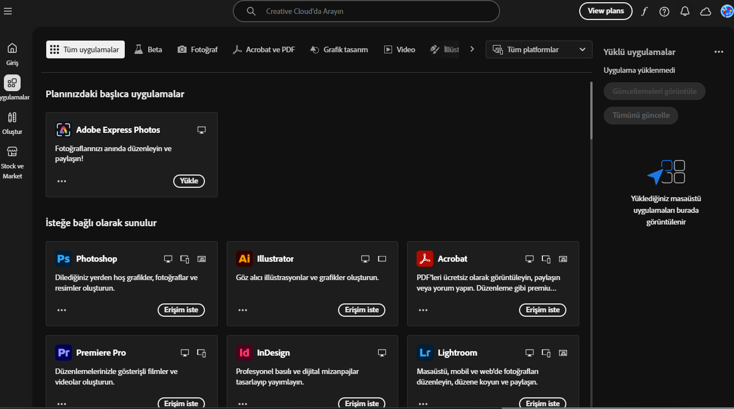The width and height of the screenshot is (734, 409).
Task: Open Oluştur in the sidebar
Action: 12,123
